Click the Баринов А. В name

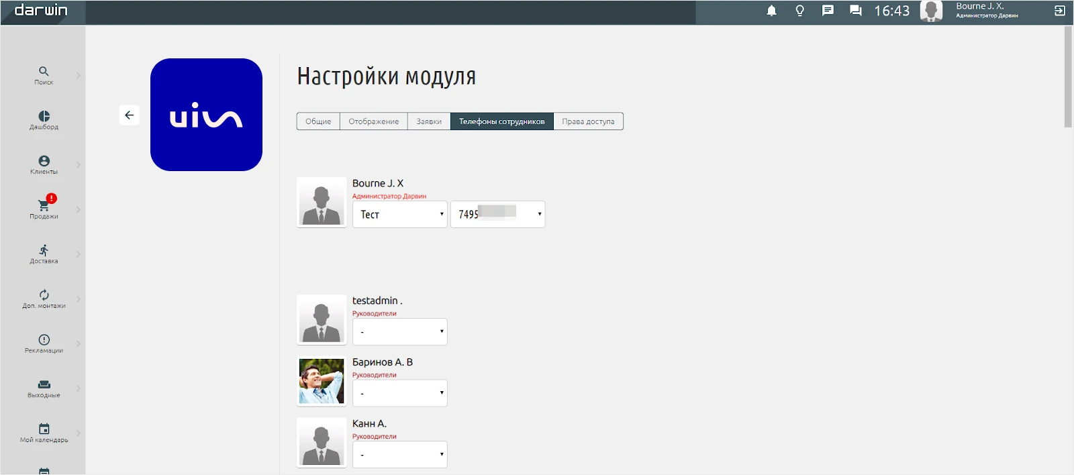(x=383, y=362)
